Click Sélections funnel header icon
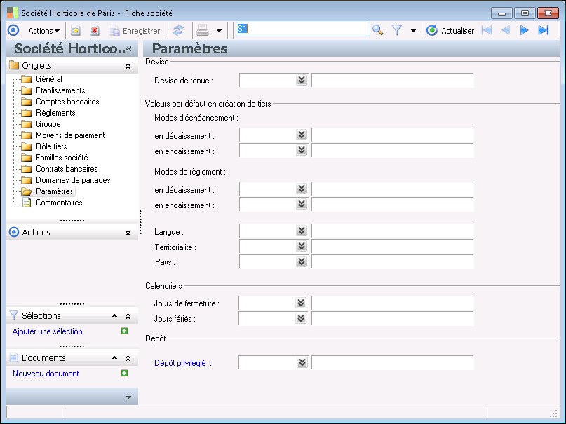This screenshot has height=424, width=566. [x=14, y=315]
